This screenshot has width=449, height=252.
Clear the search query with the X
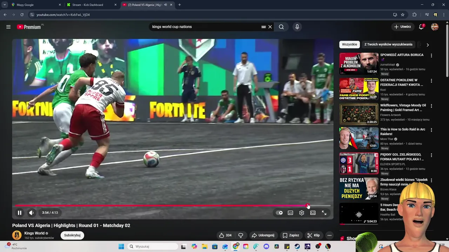tap(270, 27)
